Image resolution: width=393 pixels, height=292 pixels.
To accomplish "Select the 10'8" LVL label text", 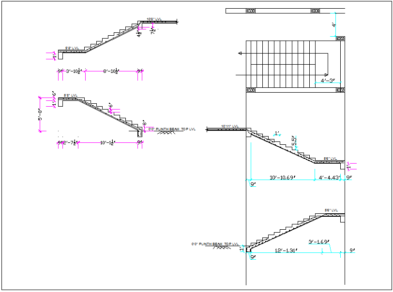I will point(154,18).
